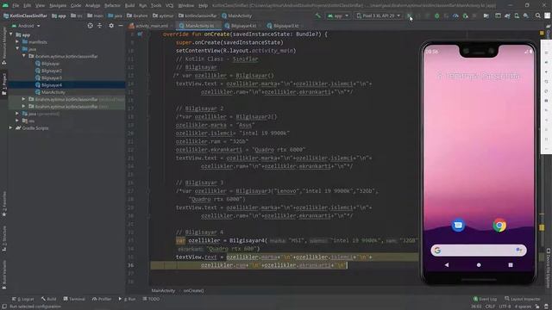Viewport: 552px width, 310px height.
Task: Toggle the Project side tool window tab
Action: tap(4, 84)
